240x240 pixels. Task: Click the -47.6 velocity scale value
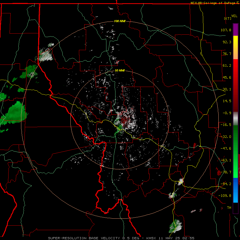pos(226,149)
